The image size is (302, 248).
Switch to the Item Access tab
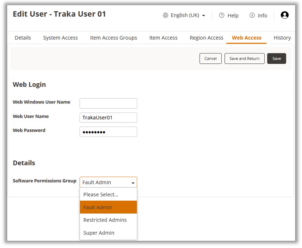point(163,38)
